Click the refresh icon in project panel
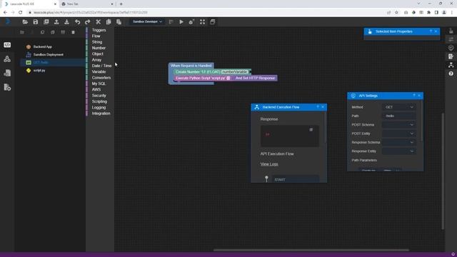 (43, 32)
